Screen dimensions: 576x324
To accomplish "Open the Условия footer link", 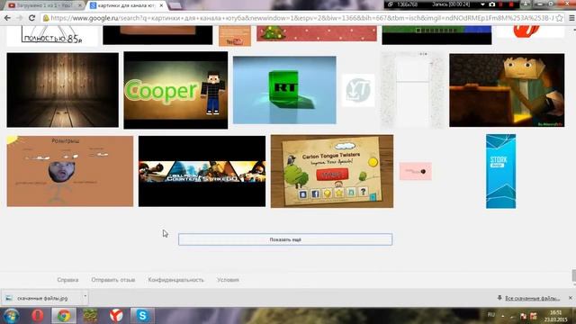I will [228, 280].
